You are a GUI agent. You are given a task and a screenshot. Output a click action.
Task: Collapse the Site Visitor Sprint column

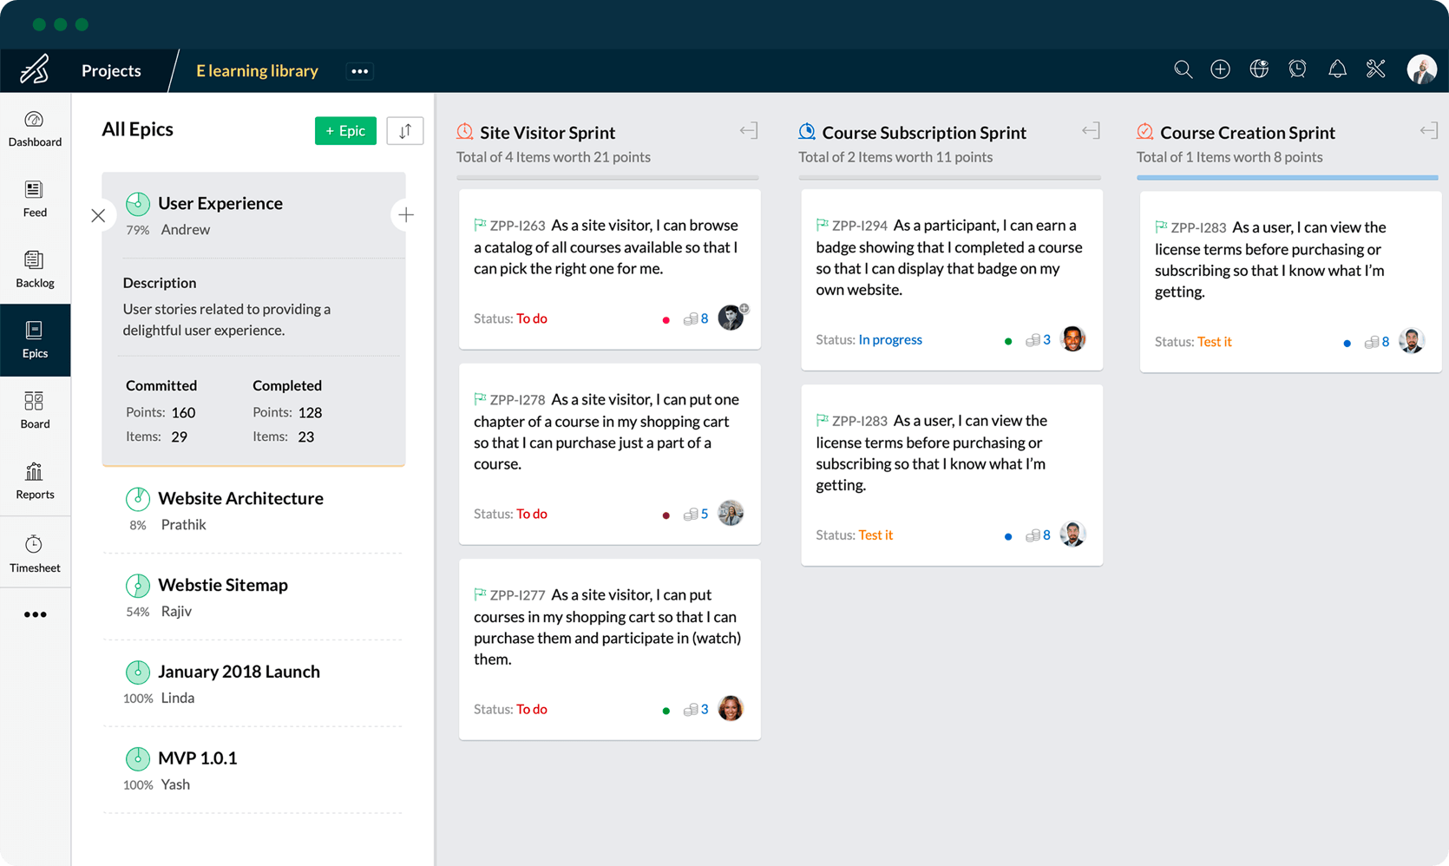click(x=748, y=130)
